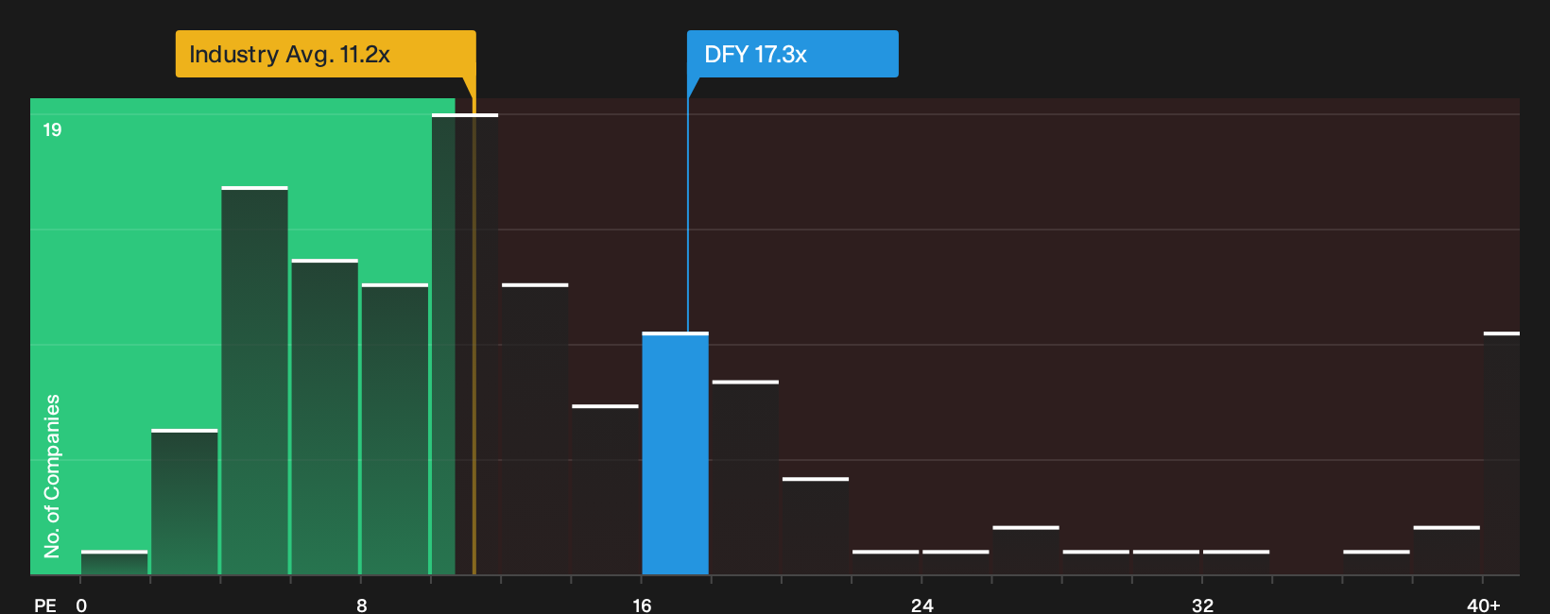Click the Industry Avg. 11.2x label
This screenshot has width=1550, height=614.
325,54
